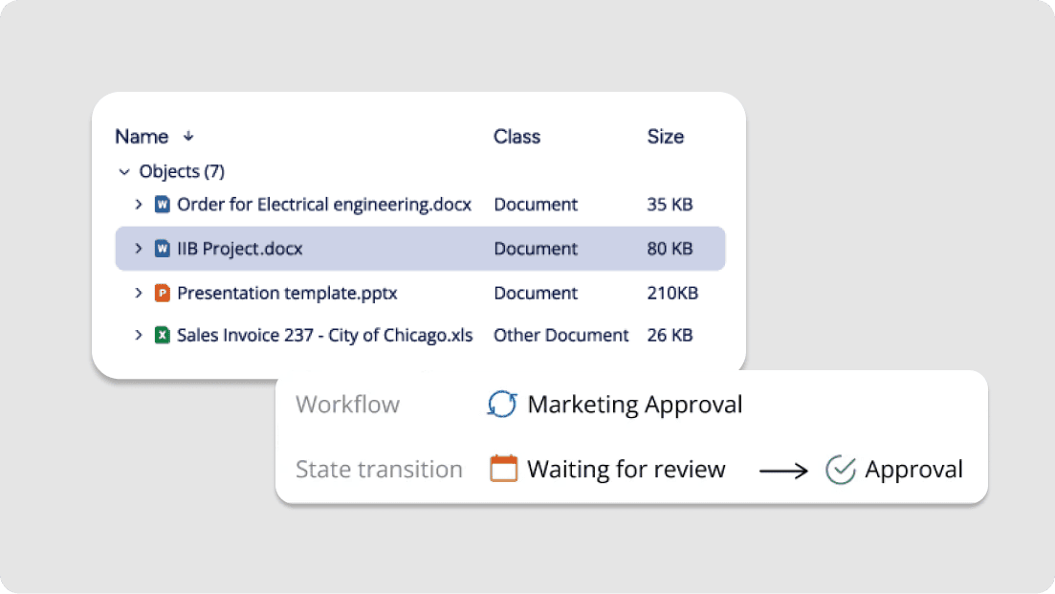Image resolution: width=1055 pixels, height=594 pixels.
Task: Expand the IIB Project.docx row
Action: (x=139, y=249)
